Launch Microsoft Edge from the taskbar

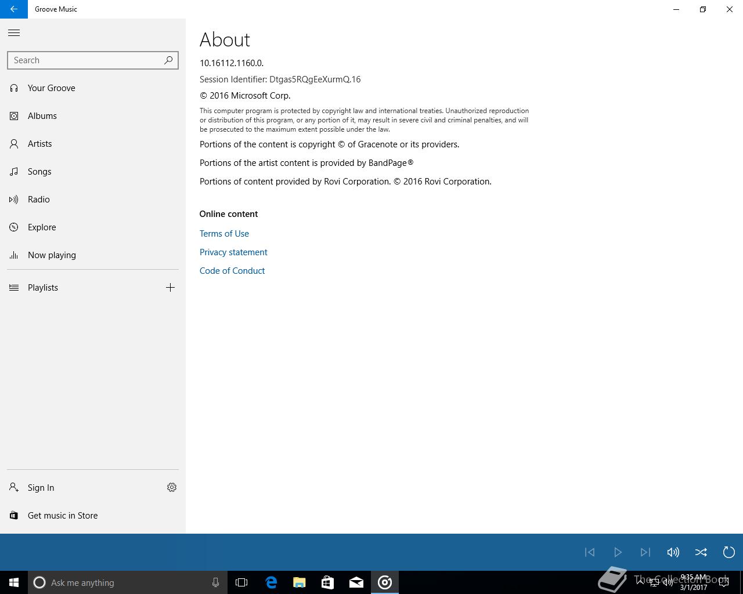(271, 582)
